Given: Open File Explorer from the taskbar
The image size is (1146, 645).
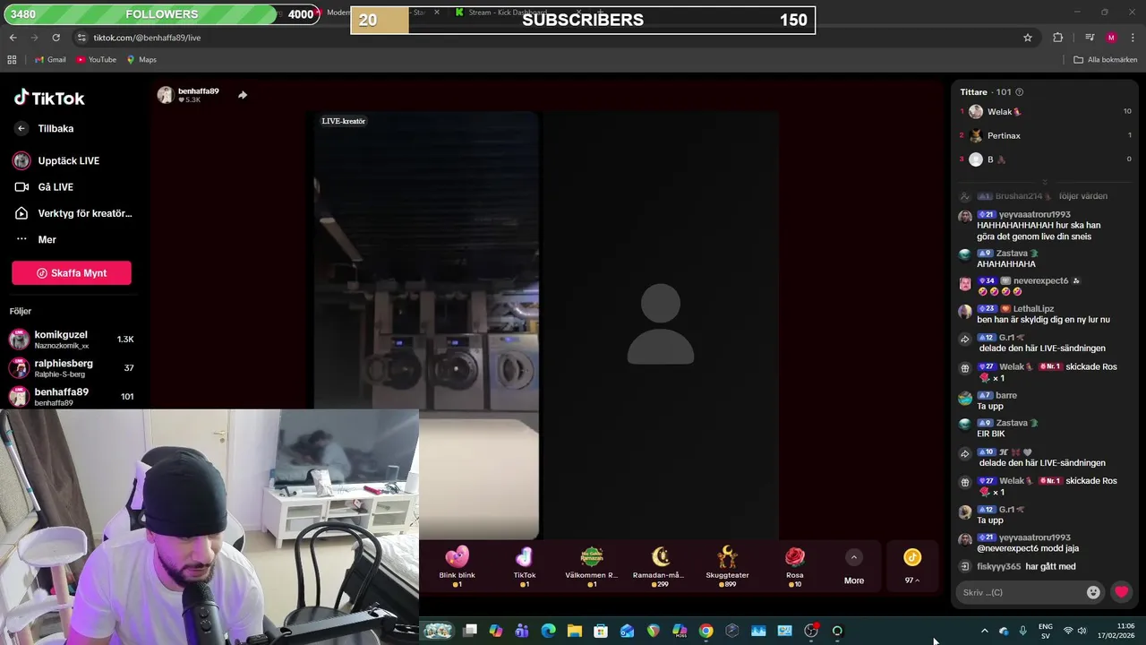Looking at the screenshot, I should point(575,631).
